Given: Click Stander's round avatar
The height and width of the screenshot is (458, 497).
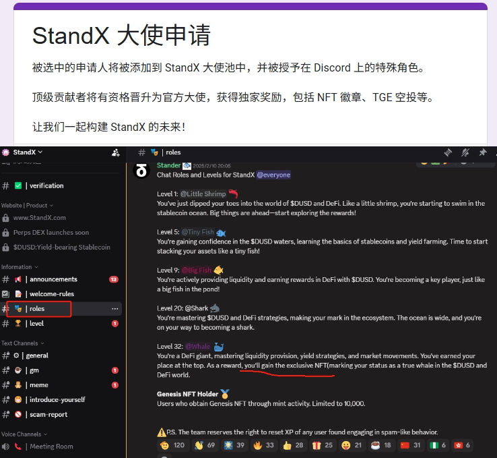Looking at the screenshot, I should click(x=141, y=171).
